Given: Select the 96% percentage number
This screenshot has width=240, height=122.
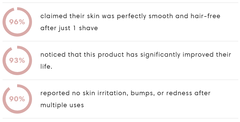Looking at the screenshot, I should tap(17, 22).
